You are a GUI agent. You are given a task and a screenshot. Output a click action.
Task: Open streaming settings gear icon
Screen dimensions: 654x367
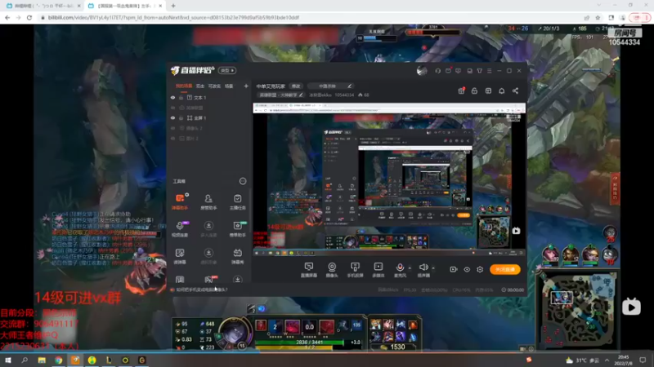[480, 269]
